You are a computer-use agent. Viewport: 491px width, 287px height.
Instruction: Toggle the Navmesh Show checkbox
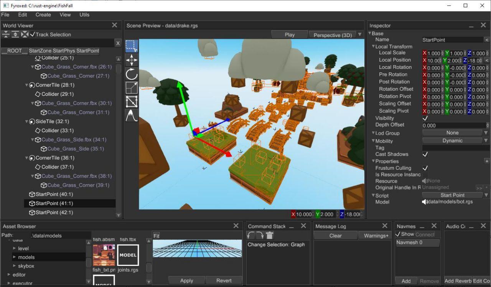(398, 234)
